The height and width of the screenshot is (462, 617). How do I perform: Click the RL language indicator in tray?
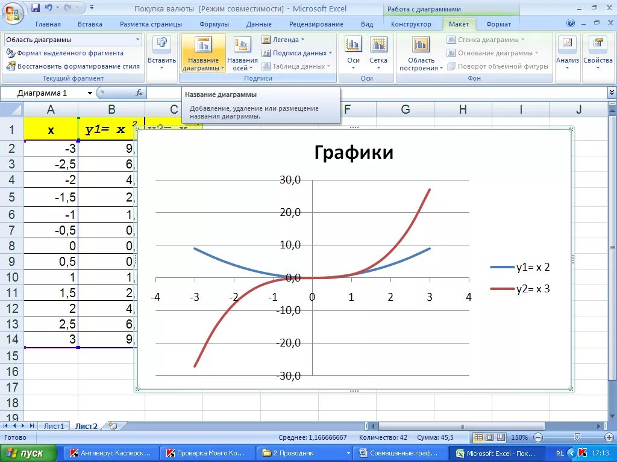(560, 454)
